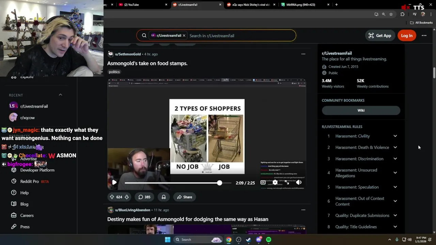Click the politics flair tag
Screen dimensions: 436x245
point(114,72)
